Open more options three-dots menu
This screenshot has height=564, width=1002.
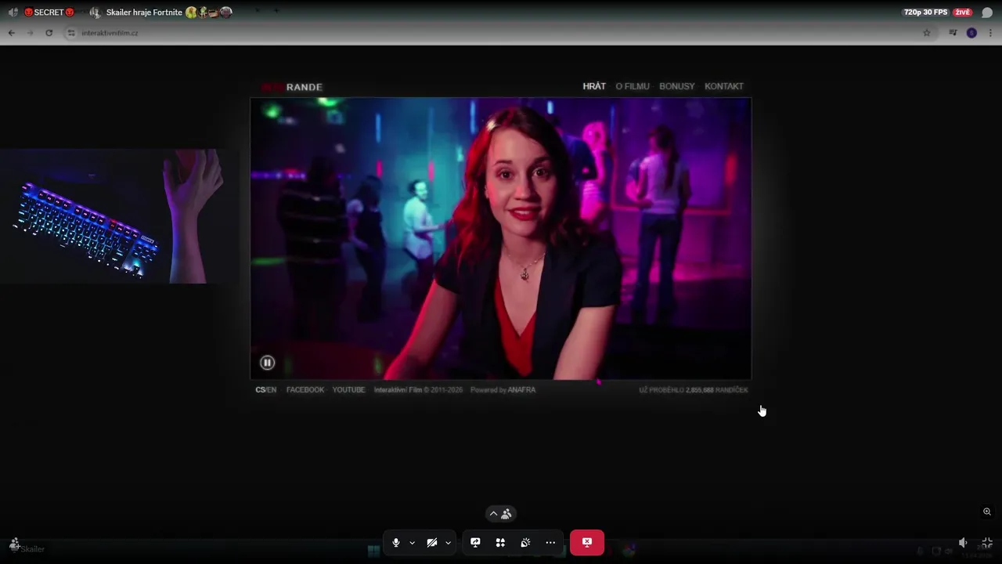coord(550,542)
